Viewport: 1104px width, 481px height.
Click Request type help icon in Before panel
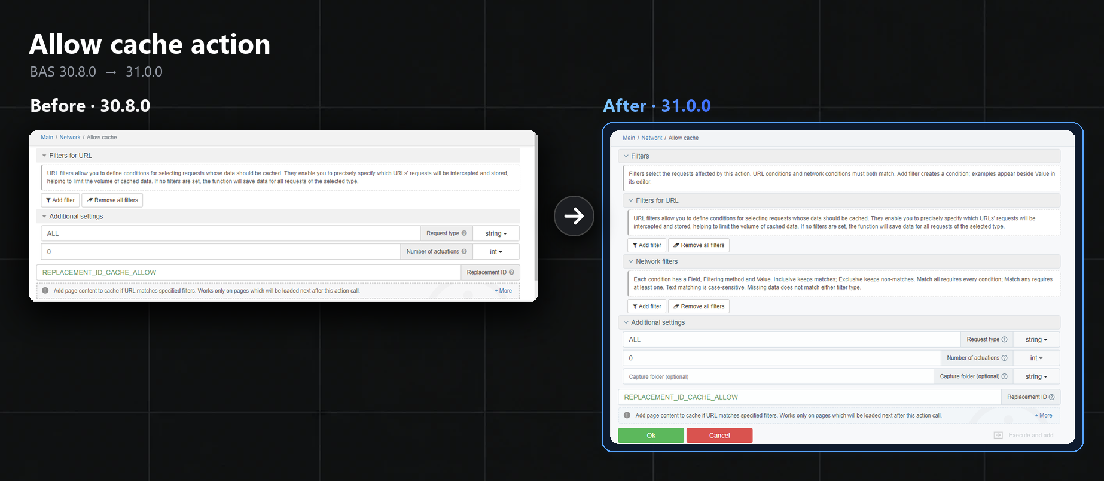pos(464,233)
